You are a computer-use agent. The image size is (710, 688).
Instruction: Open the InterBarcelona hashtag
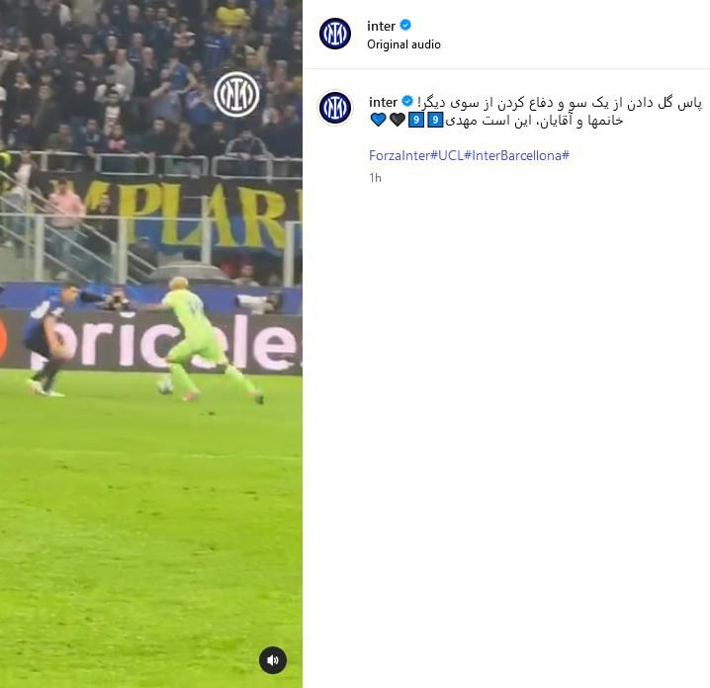520,155
